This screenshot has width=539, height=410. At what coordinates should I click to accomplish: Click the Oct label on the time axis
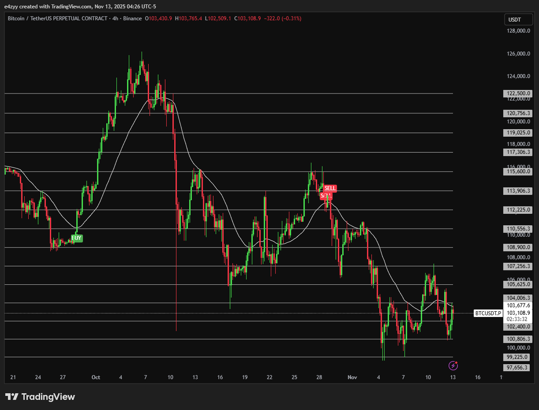point(96,377)
